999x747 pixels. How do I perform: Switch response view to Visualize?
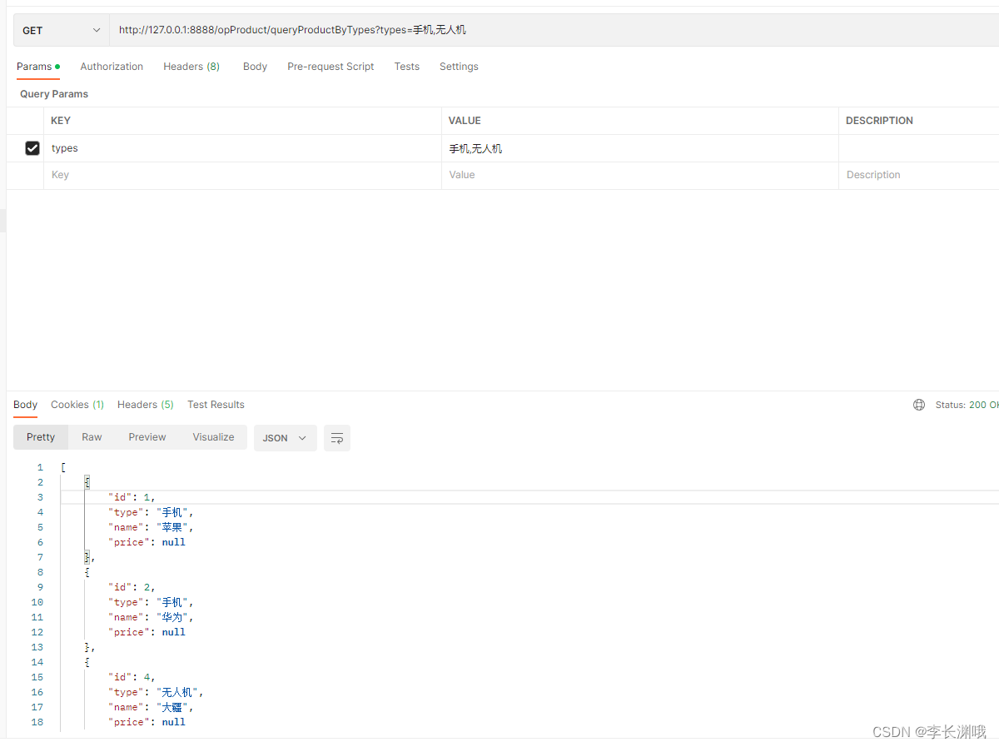[x=213, y=437]
